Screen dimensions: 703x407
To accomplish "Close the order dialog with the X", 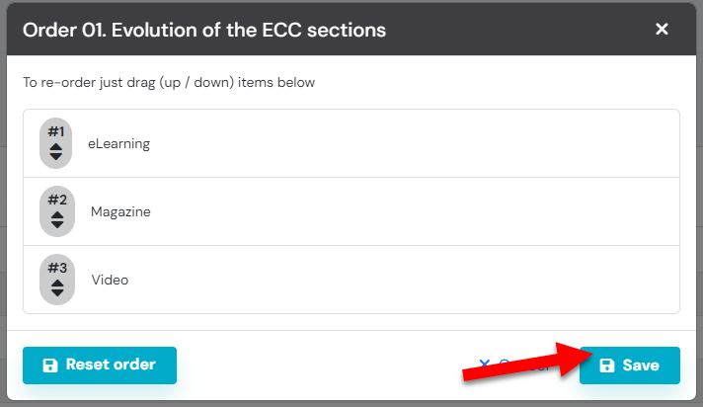I will (662, 30).
